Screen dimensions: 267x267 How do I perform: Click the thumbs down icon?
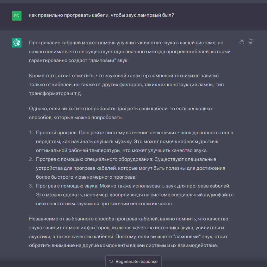click(251, 42)
